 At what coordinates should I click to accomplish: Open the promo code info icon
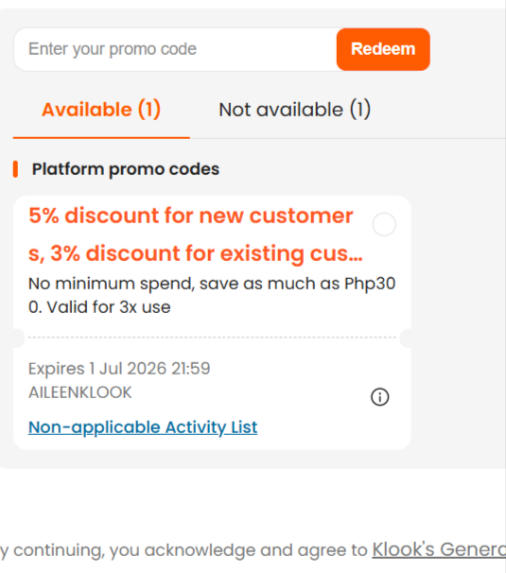point(380,397)
